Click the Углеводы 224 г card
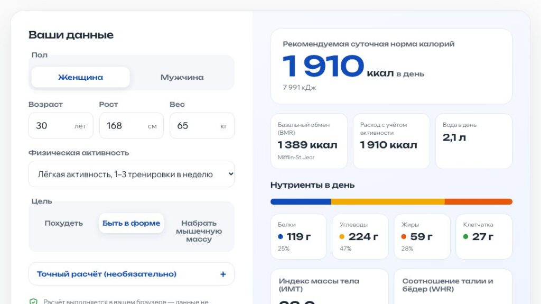Image resolution: width=541 pixels, height=304 pixels. tap(360, 236)
